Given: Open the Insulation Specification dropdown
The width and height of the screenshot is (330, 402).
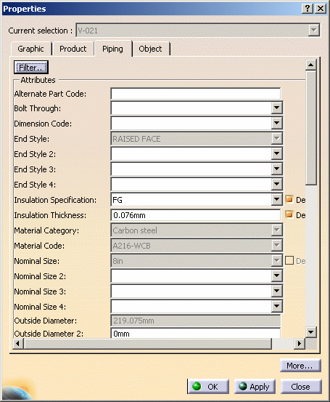Looking at the screenshot, I should [x=276, y=199].
